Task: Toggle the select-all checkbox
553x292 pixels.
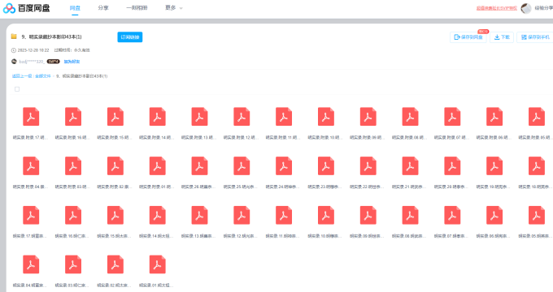Action: 17,89
